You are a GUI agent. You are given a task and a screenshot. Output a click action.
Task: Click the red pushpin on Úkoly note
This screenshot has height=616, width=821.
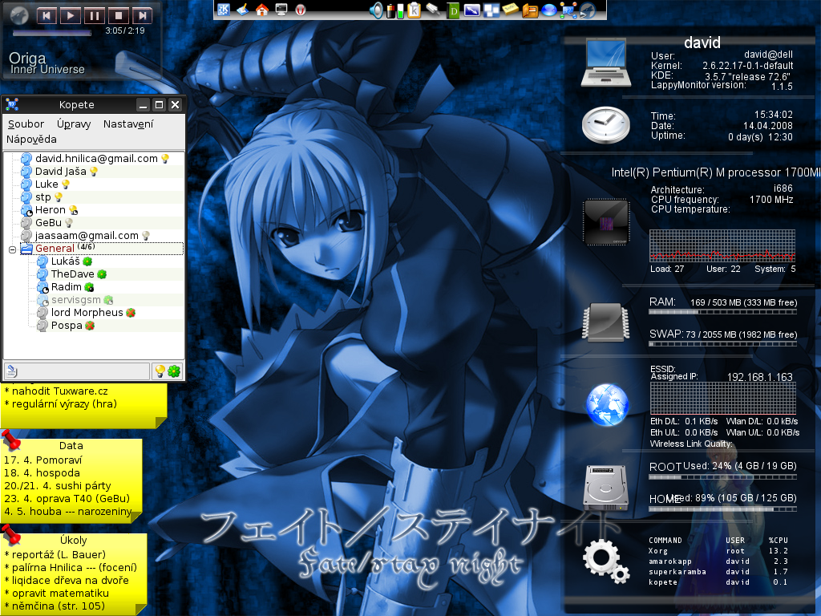pyautogui.click(x=10, y=535)
